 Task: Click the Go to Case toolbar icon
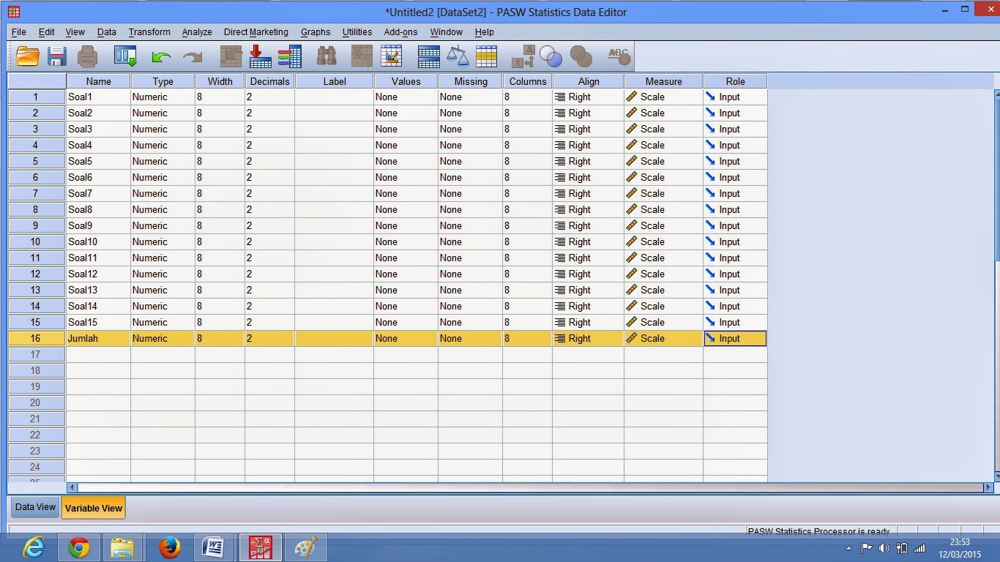coord(231,56)
